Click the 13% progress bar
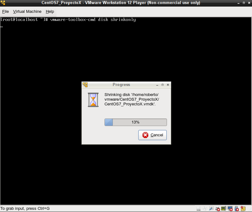This screenshot has width=252, height=212. 136,122
